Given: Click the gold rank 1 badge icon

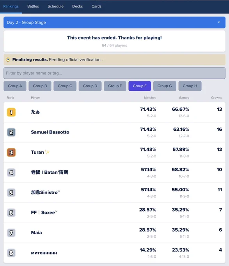Looking at the screenshot, I should 11,112.
